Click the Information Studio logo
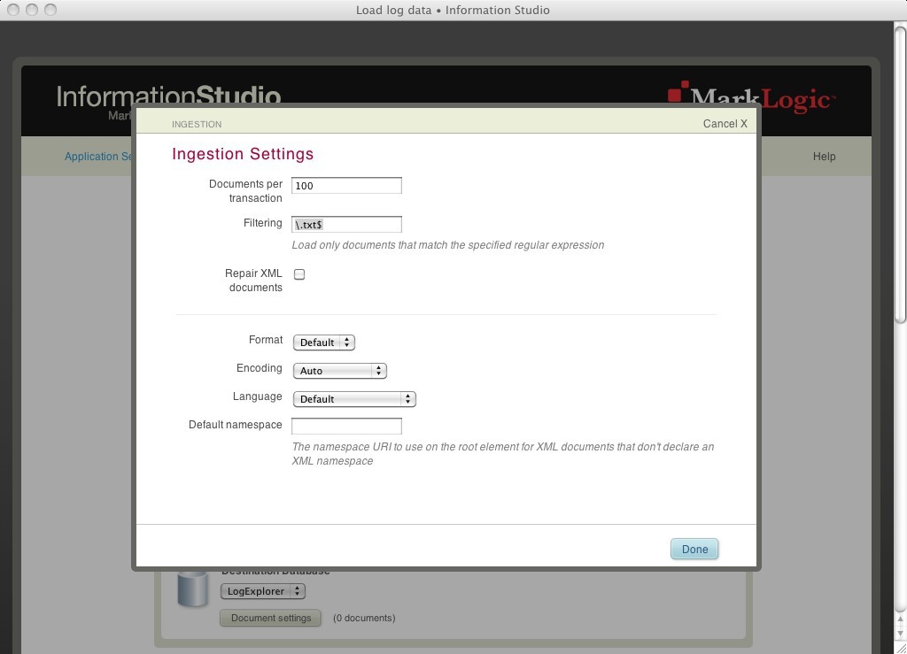The width and height of the screenshot is (907, 654). point(168,96)
